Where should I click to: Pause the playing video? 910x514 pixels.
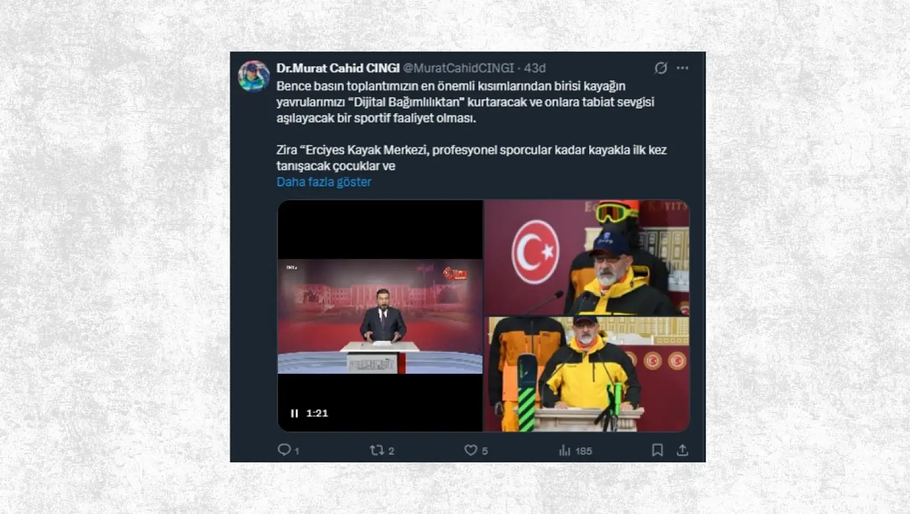coord(294,413)
